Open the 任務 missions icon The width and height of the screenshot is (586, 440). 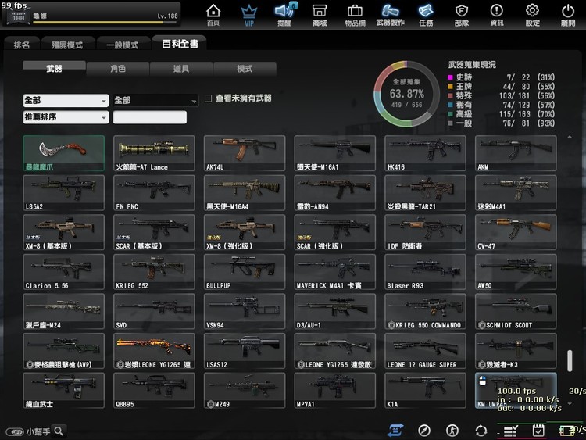(x=426, y=15)
